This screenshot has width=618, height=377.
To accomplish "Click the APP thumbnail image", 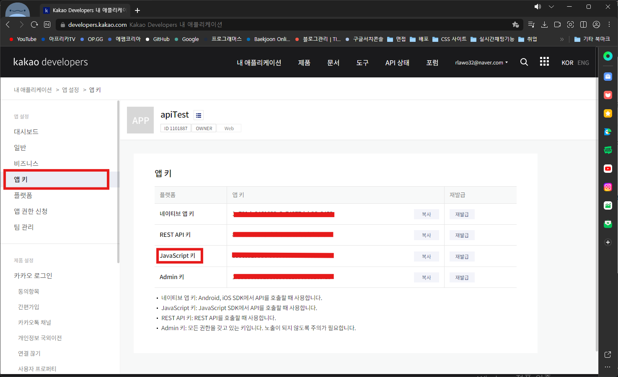I will pyautogui.click(x=140, y=120).
